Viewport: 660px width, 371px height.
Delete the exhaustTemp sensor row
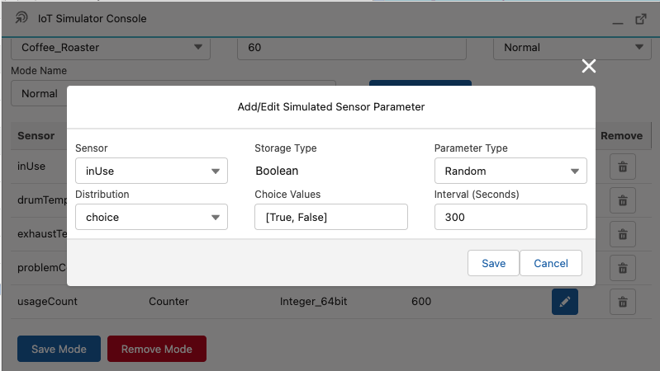623,234
